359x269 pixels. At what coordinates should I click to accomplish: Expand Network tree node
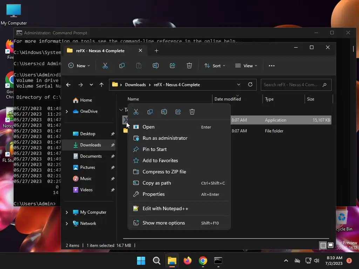point(67,223)
